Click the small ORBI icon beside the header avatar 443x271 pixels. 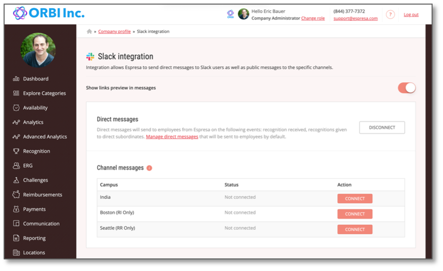point(230,14)
